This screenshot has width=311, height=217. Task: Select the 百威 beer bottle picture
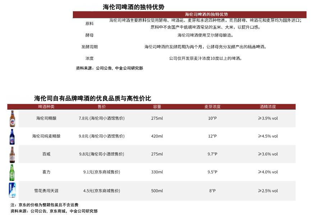coord(12,154)
